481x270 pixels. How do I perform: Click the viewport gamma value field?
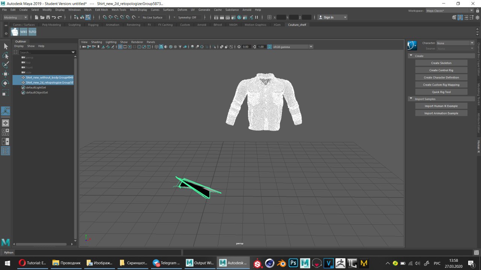[261, 47]
